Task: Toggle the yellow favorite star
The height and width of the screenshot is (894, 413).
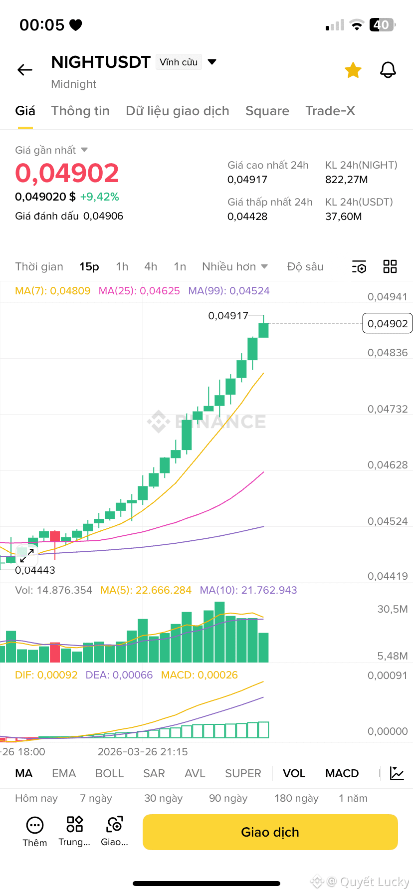Action: [x=353, y=70]
